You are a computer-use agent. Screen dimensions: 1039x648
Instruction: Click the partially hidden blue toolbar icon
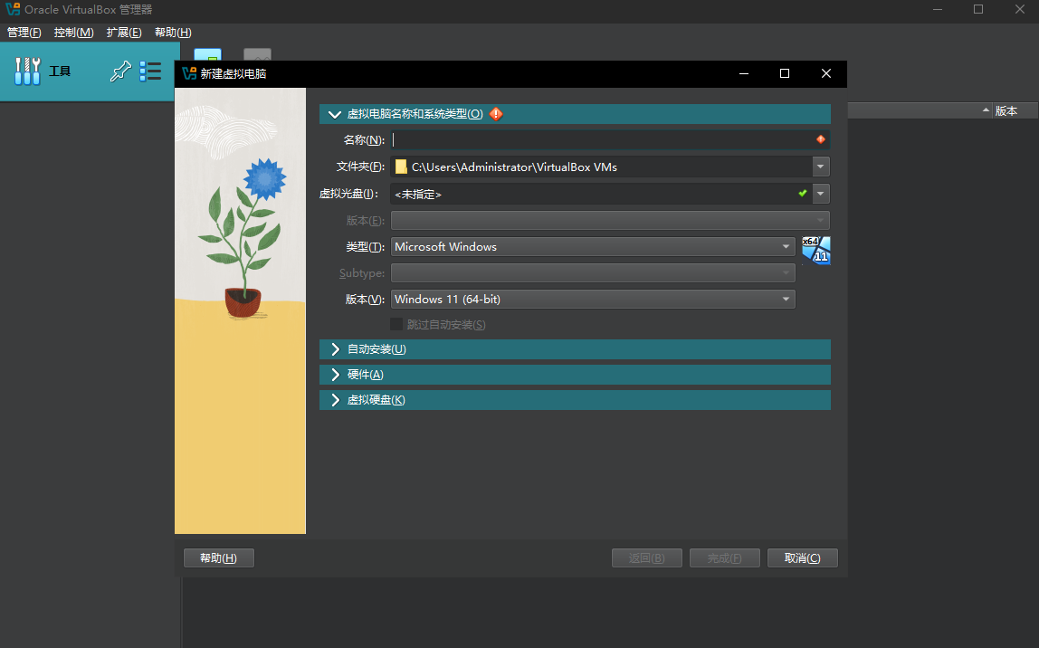[x=207, y=54]
